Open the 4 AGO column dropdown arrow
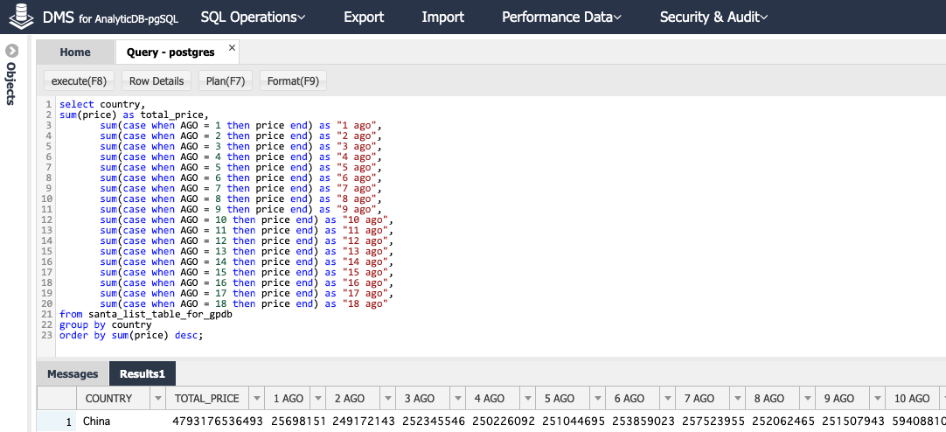The width and height of the screenshot is (946, 432). coord(528,399)
